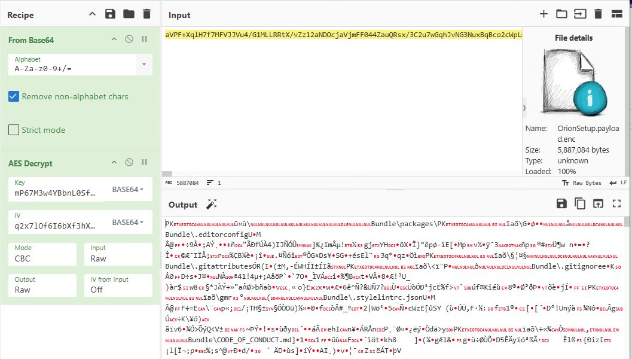Screen dimensions: 632x359
Task: Open the Base64 Alphabet dropdown
Action: (144, 65)
